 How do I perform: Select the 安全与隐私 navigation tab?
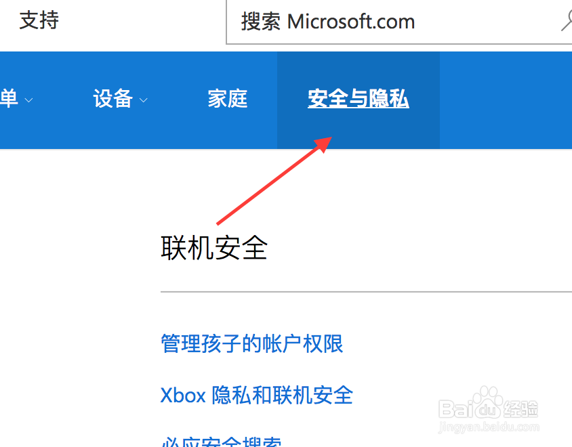click(x=359, y=98)
